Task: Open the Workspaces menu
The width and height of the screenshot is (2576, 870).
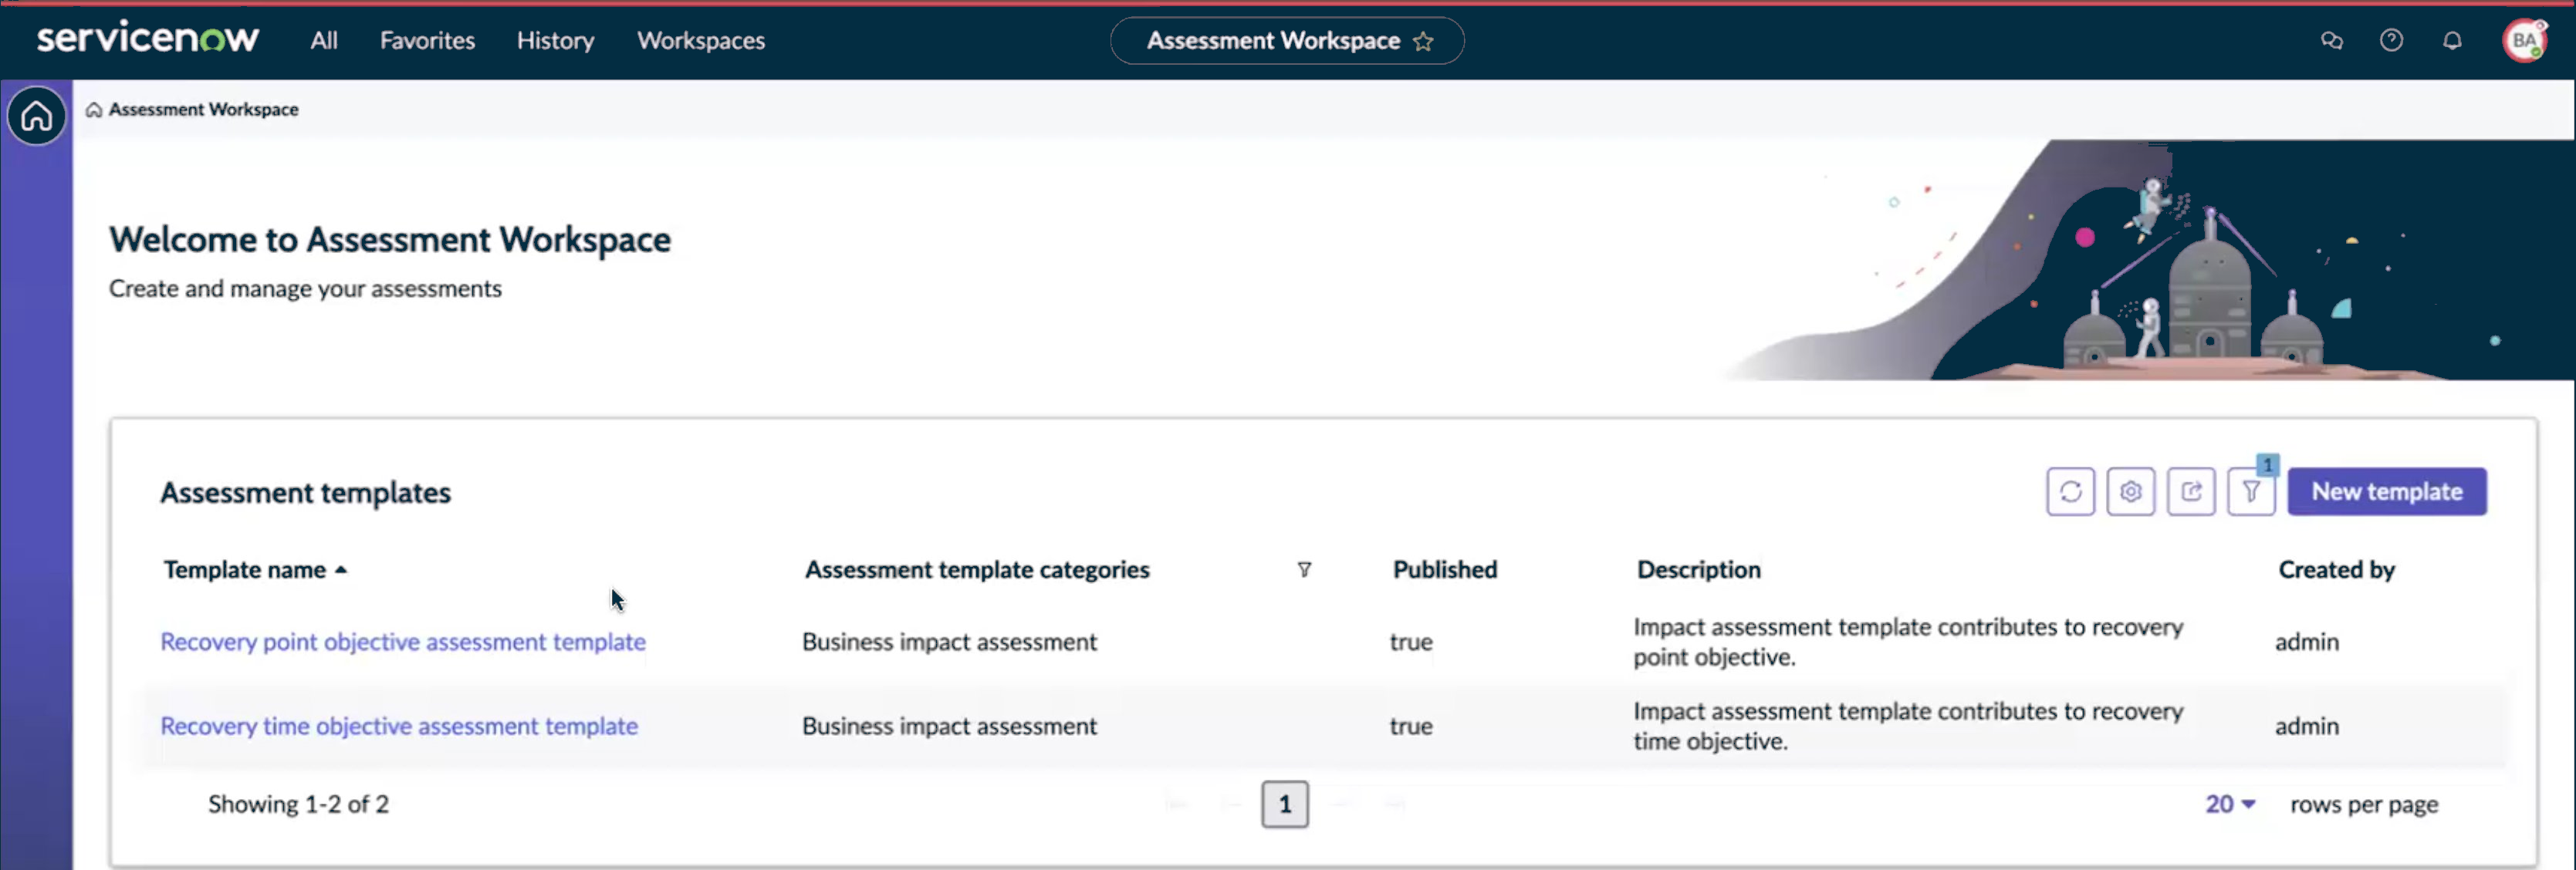Action: [x=701, y=41]
